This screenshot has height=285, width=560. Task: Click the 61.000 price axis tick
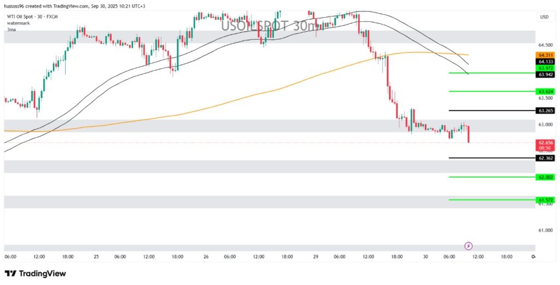point(545,230)
